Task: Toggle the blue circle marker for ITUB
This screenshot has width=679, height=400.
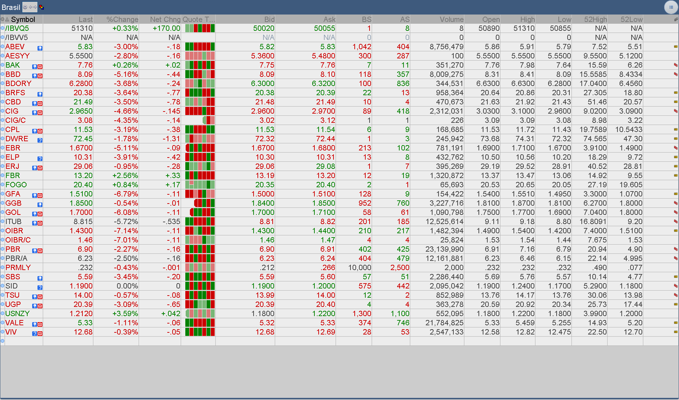Action: [x=2, y=222]
